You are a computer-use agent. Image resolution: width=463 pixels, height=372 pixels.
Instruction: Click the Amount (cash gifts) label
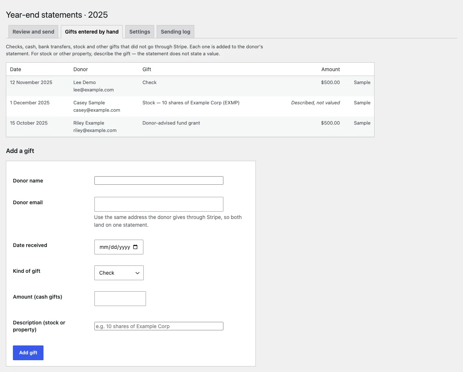[38, 297]
